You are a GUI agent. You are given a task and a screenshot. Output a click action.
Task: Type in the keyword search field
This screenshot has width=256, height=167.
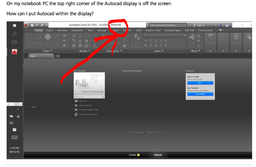click(x=168, y=25)
